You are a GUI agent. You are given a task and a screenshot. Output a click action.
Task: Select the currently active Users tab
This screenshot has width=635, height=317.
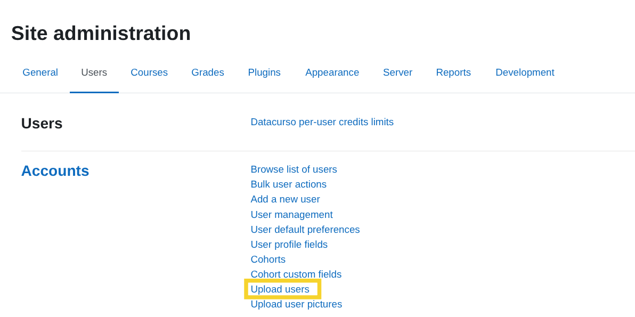(x=94, y=72)
